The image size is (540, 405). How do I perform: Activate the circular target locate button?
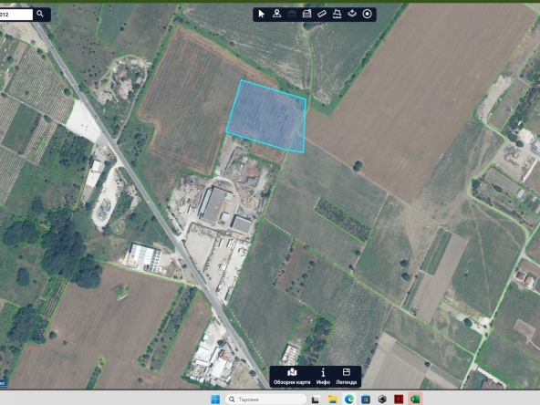[367, 14]
